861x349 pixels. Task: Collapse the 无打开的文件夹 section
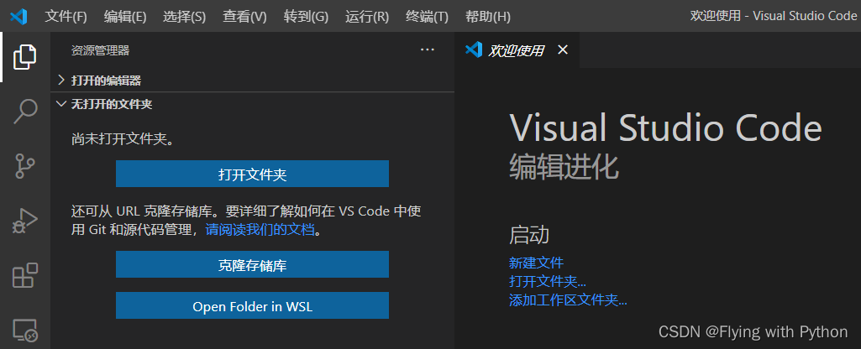point(253,104)
